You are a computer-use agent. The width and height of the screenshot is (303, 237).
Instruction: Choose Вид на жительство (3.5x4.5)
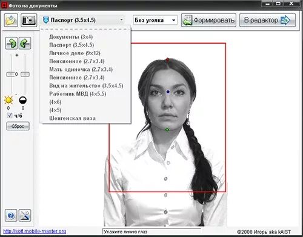86,85
